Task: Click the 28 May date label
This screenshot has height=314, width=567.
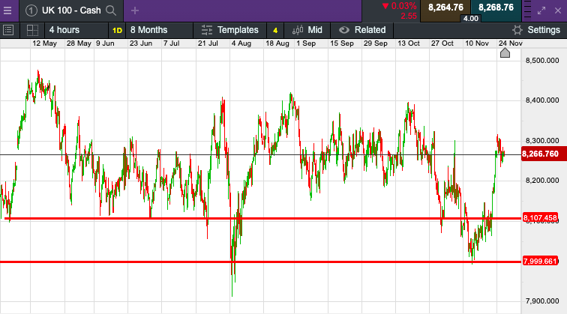Action: pos(79,43)
